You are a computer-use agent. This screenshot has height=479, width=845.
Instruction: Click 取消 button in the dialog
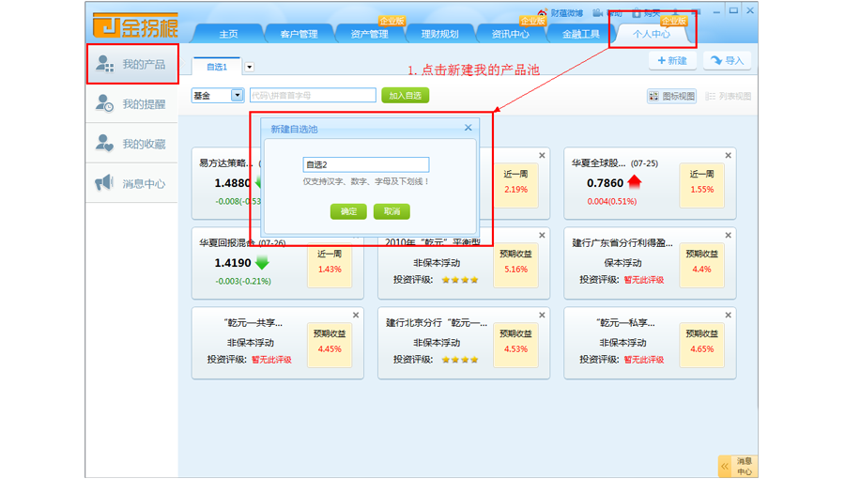392,211
